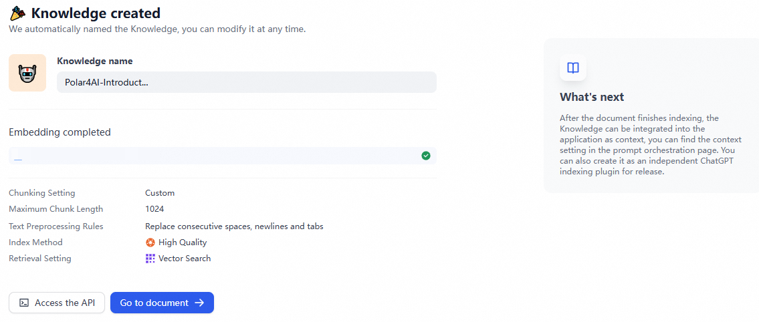Viewport: 759px width, 322px height.
Task: Select the Custom chunking setting value
Action: [160, 193]
